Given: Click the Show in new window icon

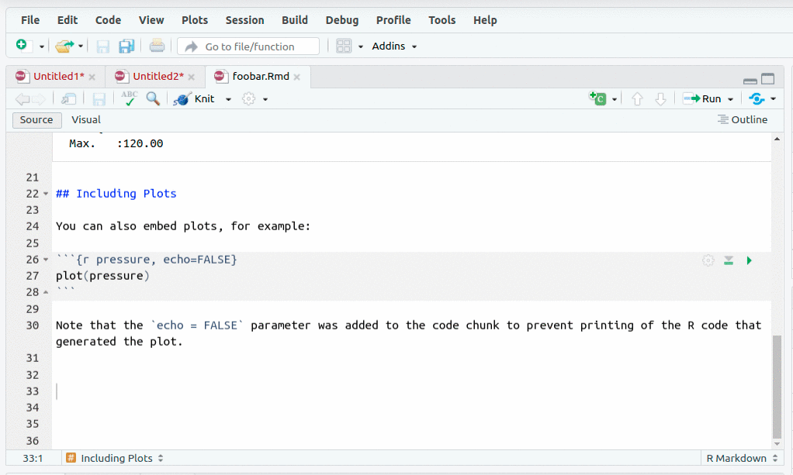Looking at the screenshot, I should tap(68, 99).
